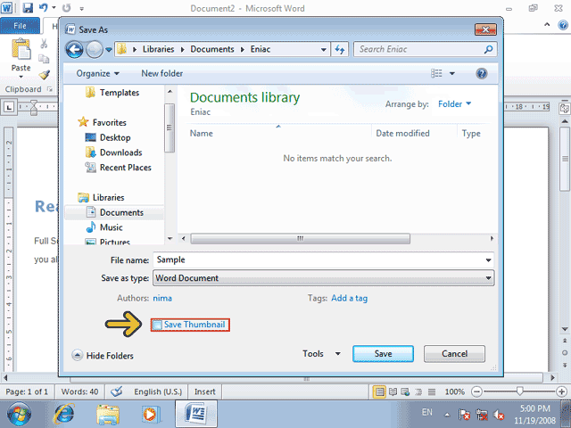Select Eniac in the address breadcrumb
This screenshot has width=571, height=428.
(x=260, y=49)
